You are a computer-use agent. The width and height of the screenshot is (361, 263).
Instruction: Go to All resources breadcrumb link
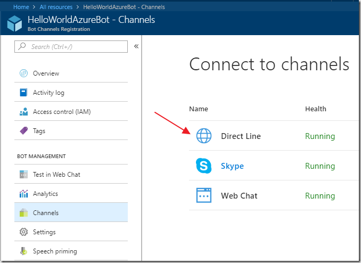pos(56,7)
